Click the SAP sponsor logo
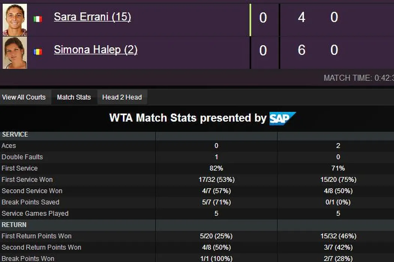Screen dimensions: 394x262 click(x=283, y=118)
